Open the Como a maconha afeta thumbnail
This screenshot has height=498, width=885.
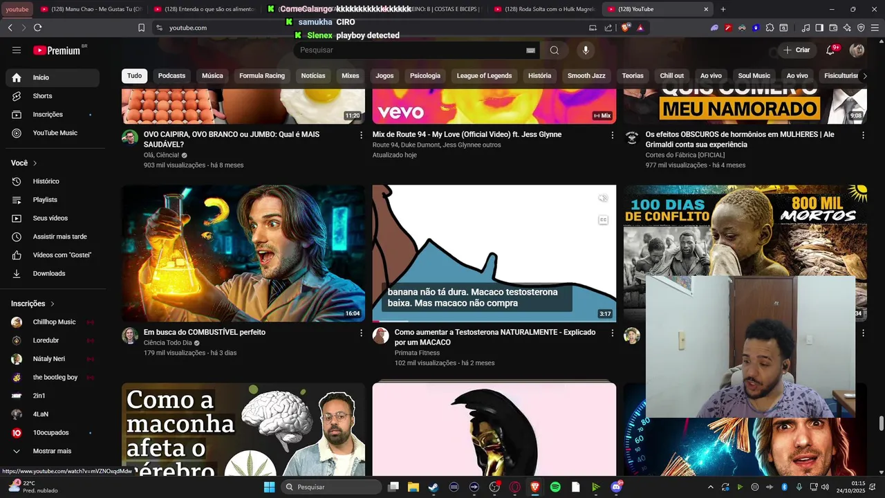tap(243, 430)
